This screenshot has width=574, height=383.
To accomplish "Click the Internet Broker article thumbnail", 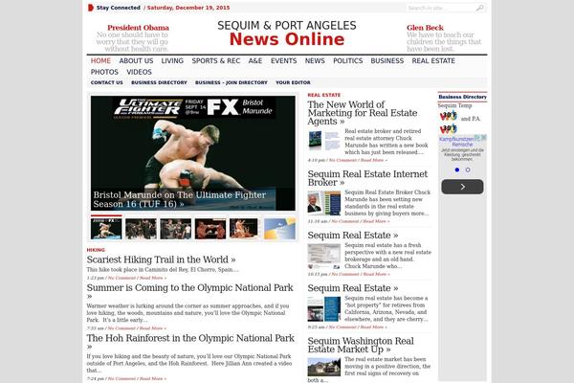I will click(x=324, y=203).
